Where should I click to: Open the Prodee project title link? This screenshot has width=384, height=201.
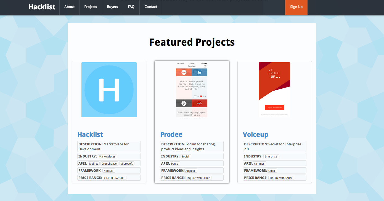point(171,134)
